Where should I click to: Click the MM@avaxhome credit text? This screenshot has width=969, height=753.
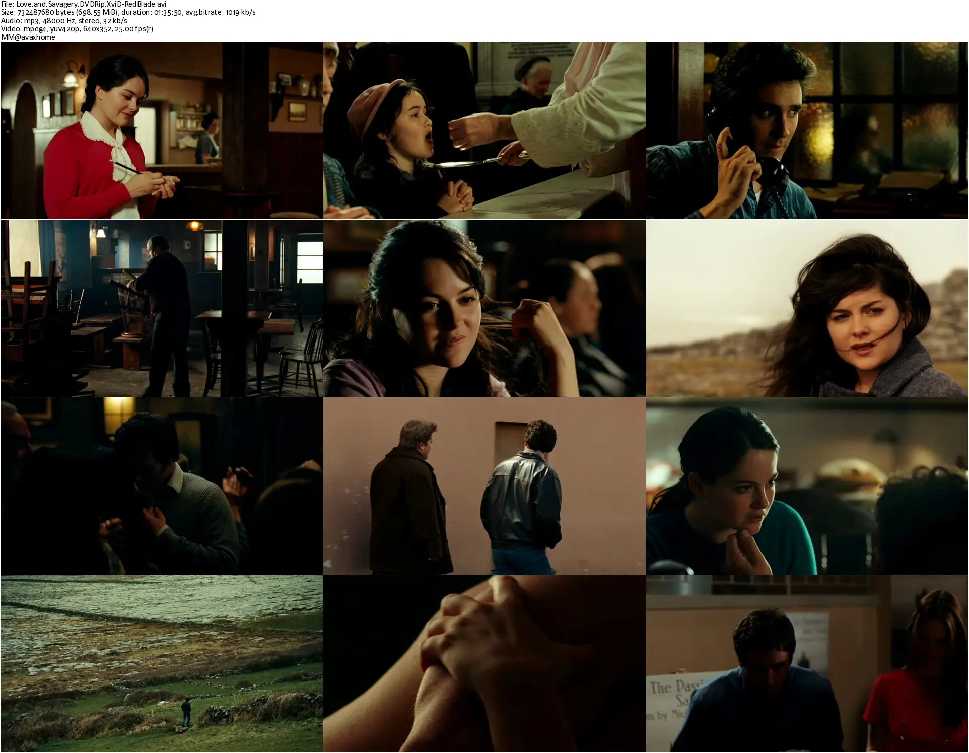point(28,37)
